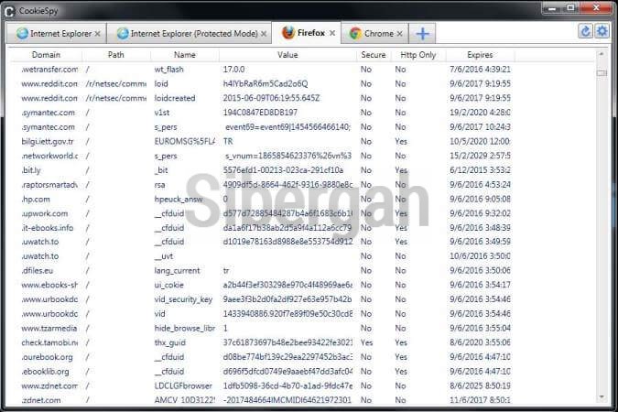Click the .upwork.com domain cell
This screenshot has width=618, height=412.
coord(45,213)
